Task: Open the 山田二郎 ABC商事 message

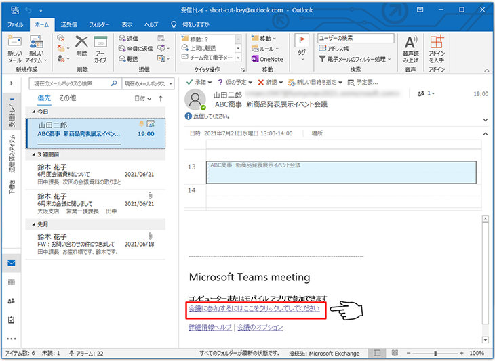Action: pyautogui.click(x=96, y=133)
